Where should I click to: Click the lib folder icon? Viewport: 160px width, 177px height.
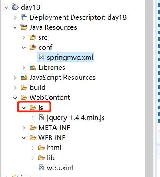pyautogui.click(x=41, y=158)
